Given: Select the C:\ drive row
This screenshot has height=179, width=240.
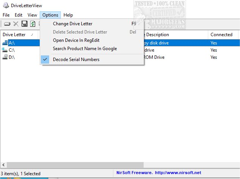Looking at the screenshot, I should [12, 50].
